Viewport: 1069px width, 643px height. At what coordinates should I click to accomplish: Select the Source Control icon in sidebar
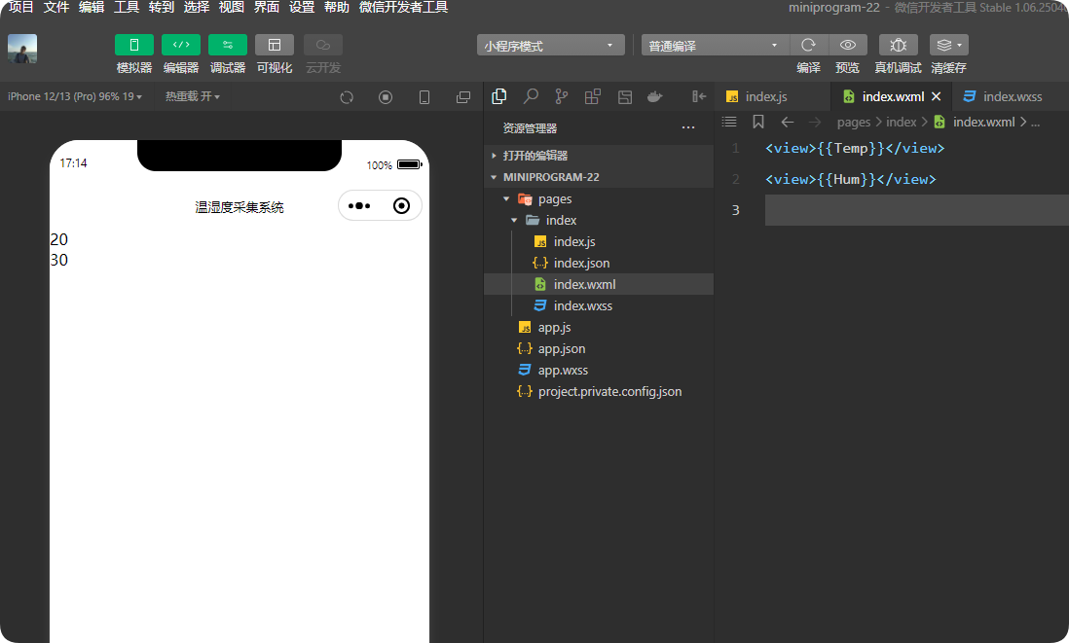[x=562, y=96]
